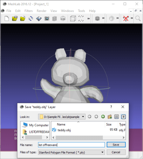Close the inner Project_1 subwindow

point(140,11)
